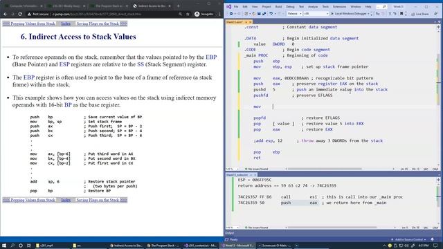443x249 pixels.
Task: Click the 'BP' register link
Action: [68, 105]
